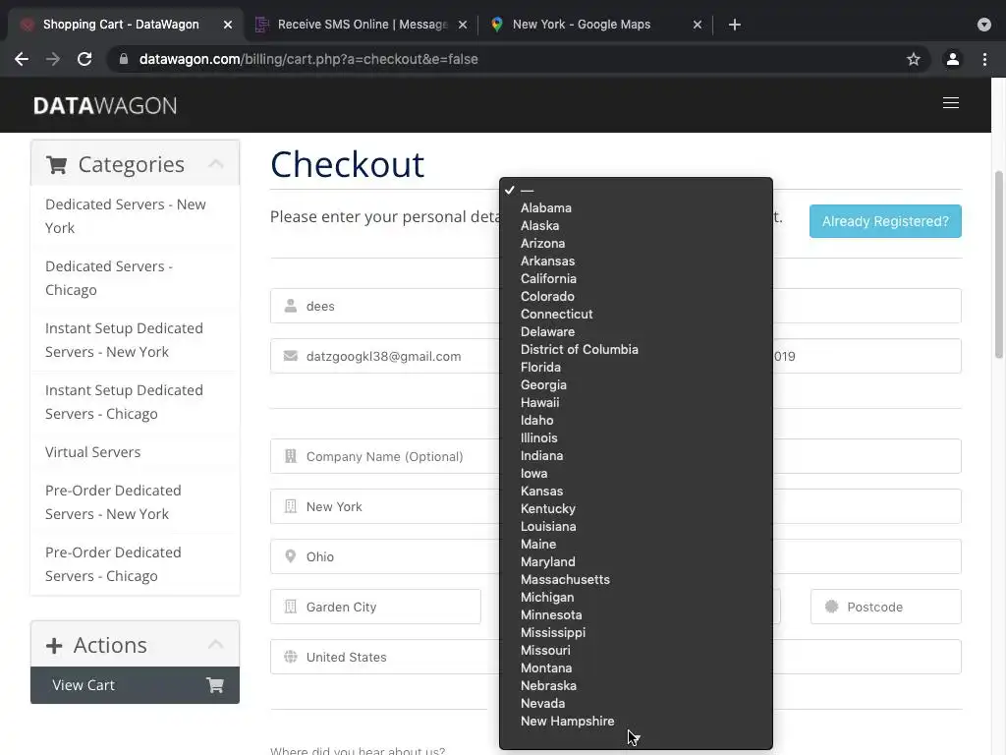Open the Chrome profile icon
This screenshot has height=755, width=1006.
[x=952, y=59]
